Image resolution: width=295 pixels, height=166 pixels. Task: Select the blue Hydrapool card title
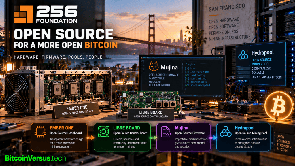[244, 128]
